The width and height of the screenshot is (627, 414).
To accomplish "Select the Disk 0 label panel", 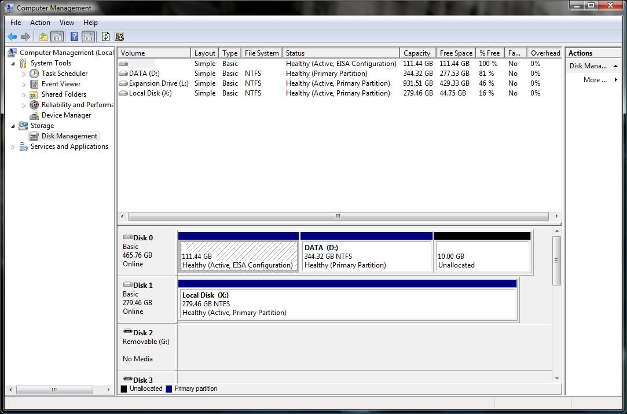I will coord(147,252).
